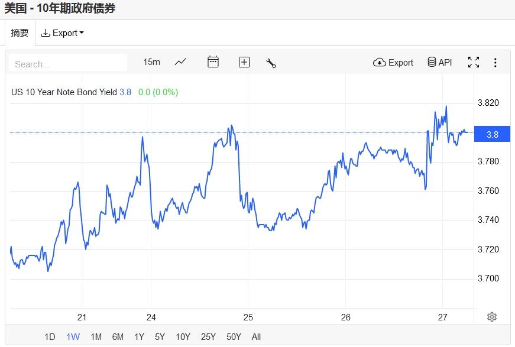This screenshot has height=347, width=515.
Task: Click the Search input field
Action: 69,63
